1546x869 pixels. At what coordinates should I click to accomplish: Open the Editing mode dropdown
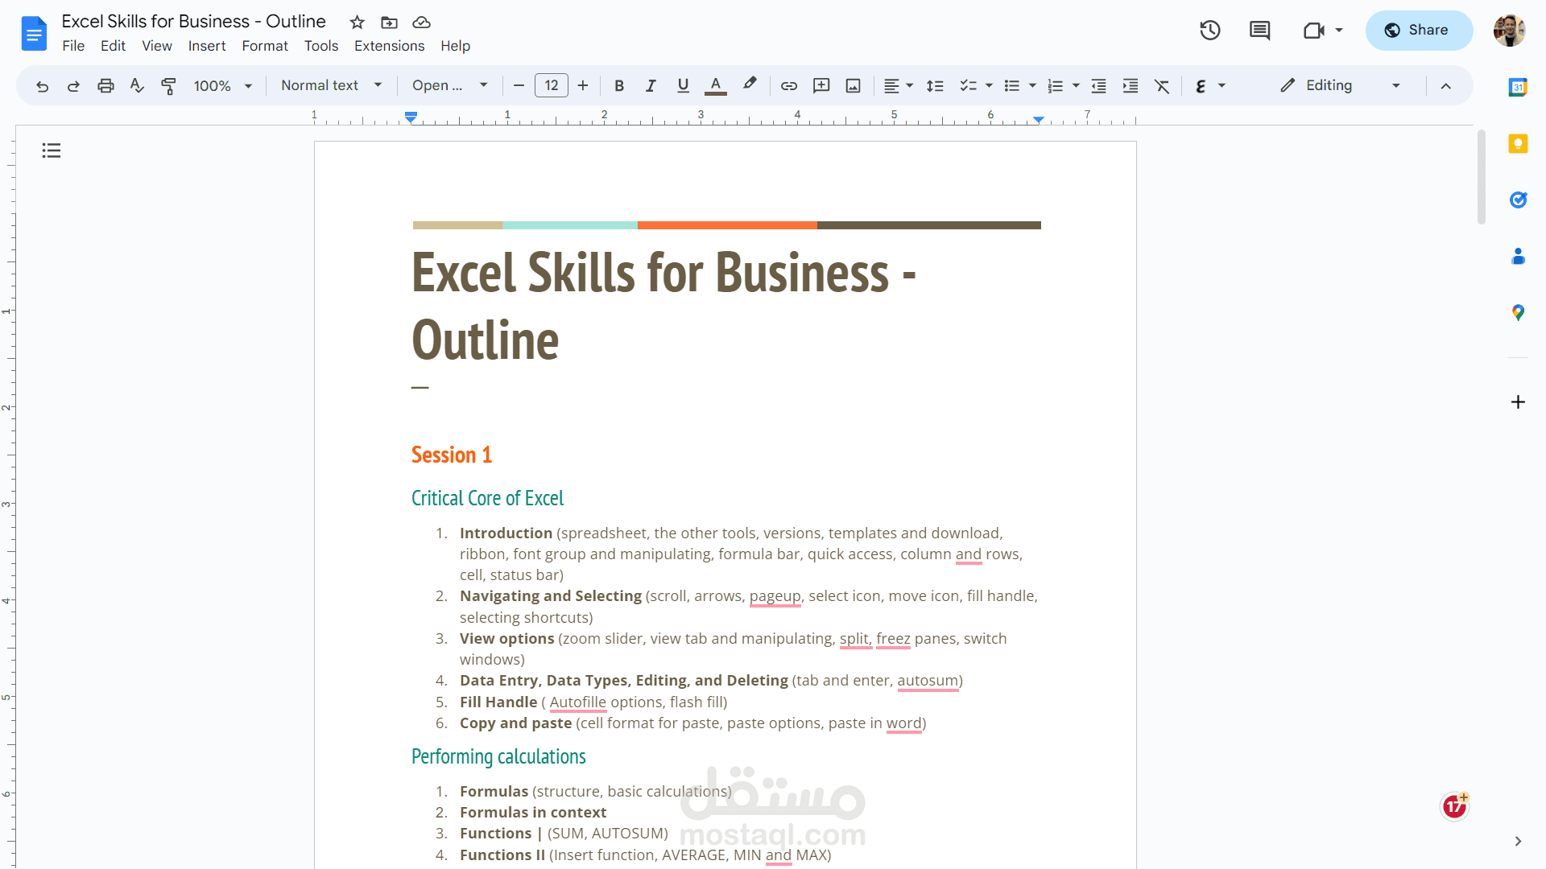pos(1341,85)
